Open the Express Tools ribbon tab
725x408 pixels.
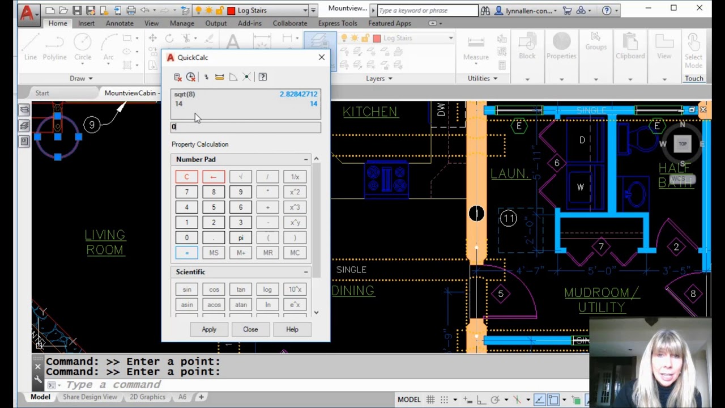tap(338, 23)
